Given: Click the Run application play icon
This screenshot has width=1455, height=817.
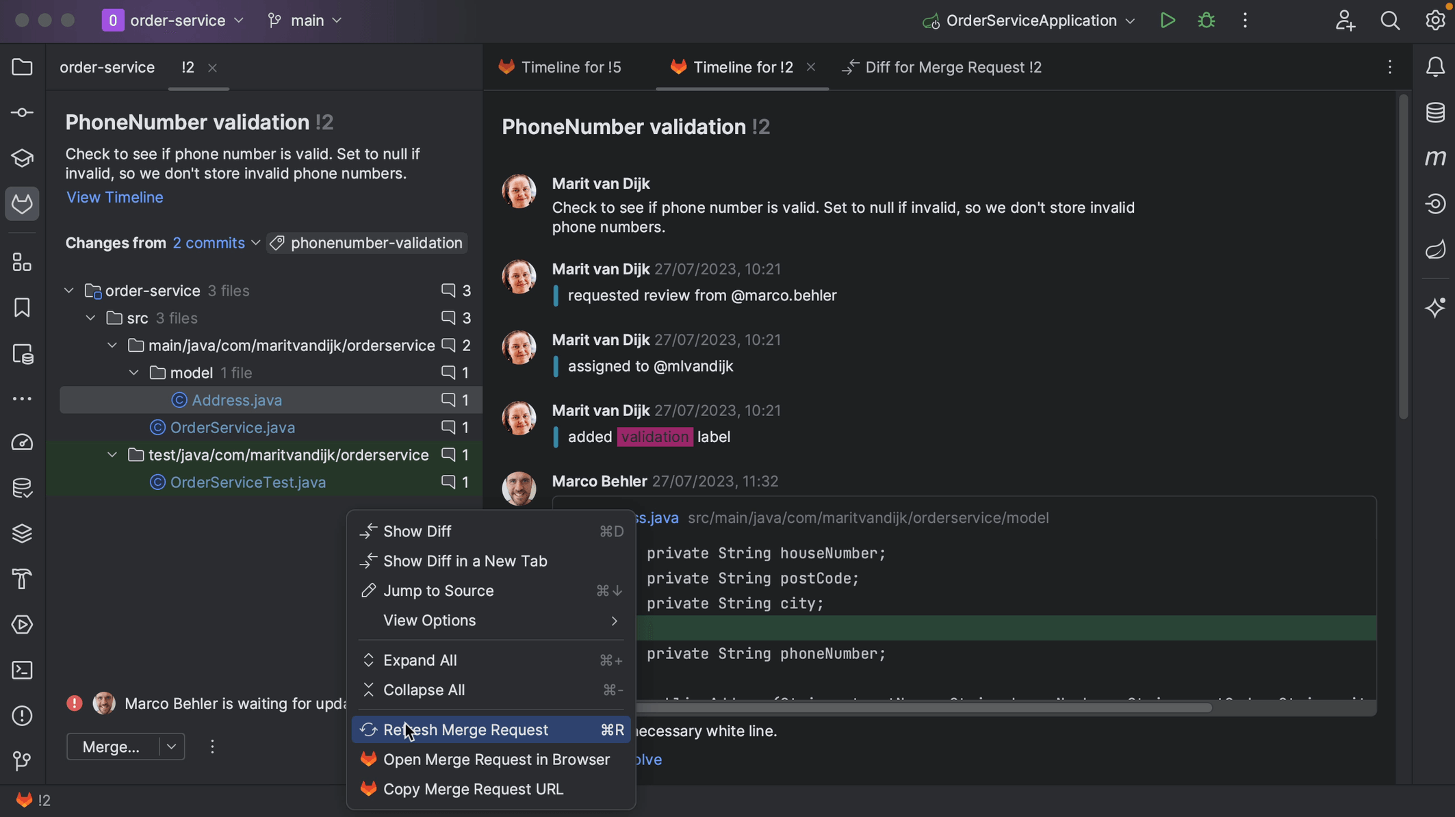Looking at the screenshot, I should tap(1168, 21).
